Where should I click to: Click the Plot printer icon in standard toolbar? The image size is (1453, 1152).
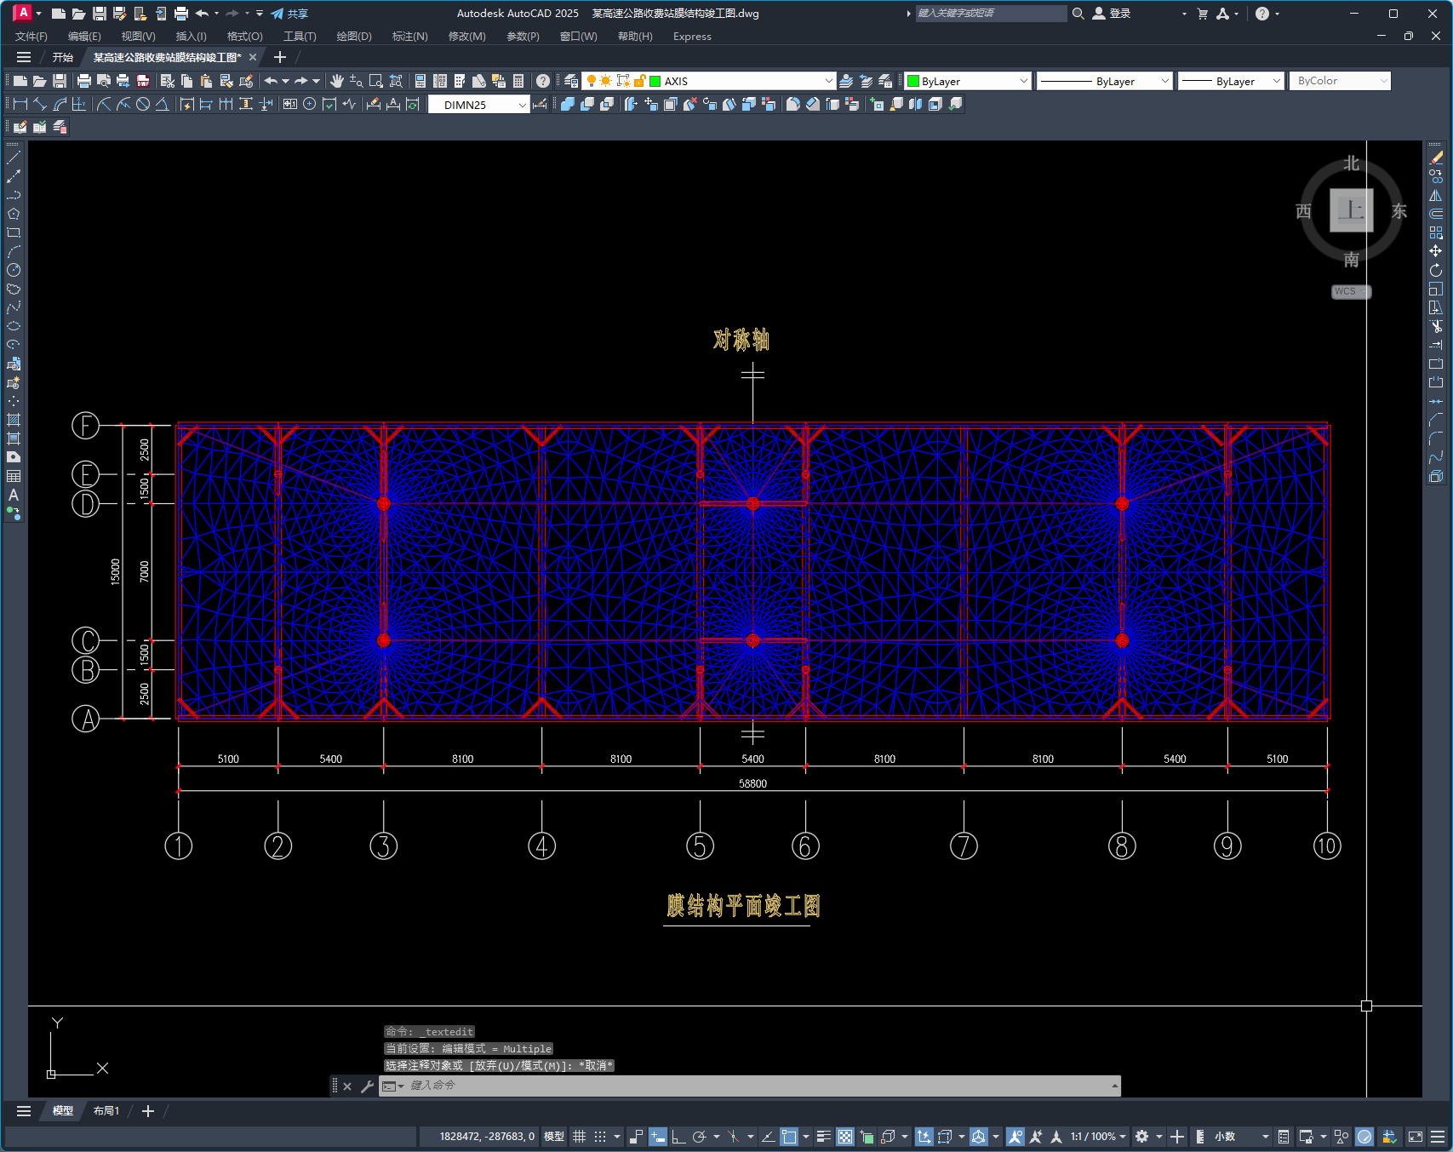pyautogui.click(x=83, y=81)
